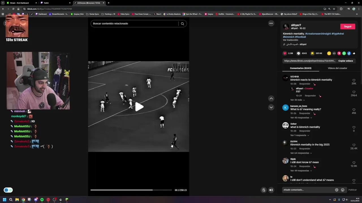Share the video on Facebook
Image resolution: width=362 pixels, height=203 pixels.
[x=349, y=53]
